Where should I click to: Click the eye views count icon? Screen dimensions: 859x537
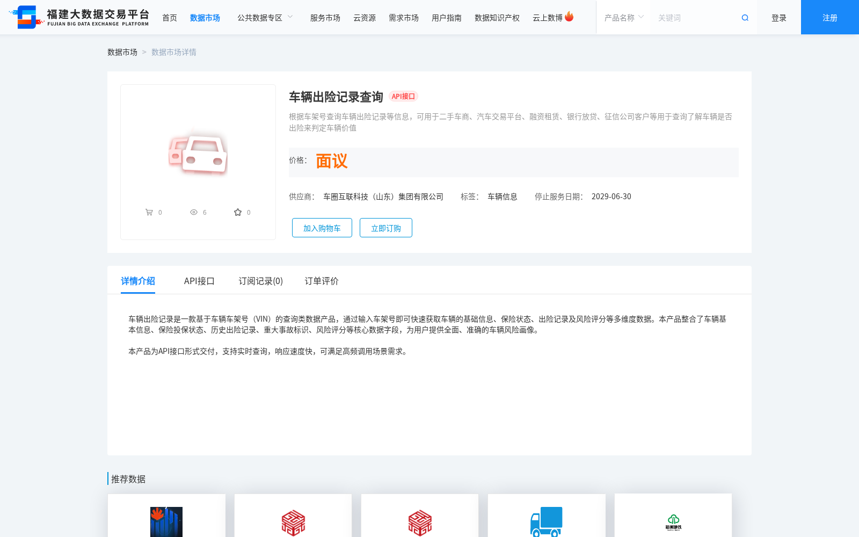click(x=194, y=212)
